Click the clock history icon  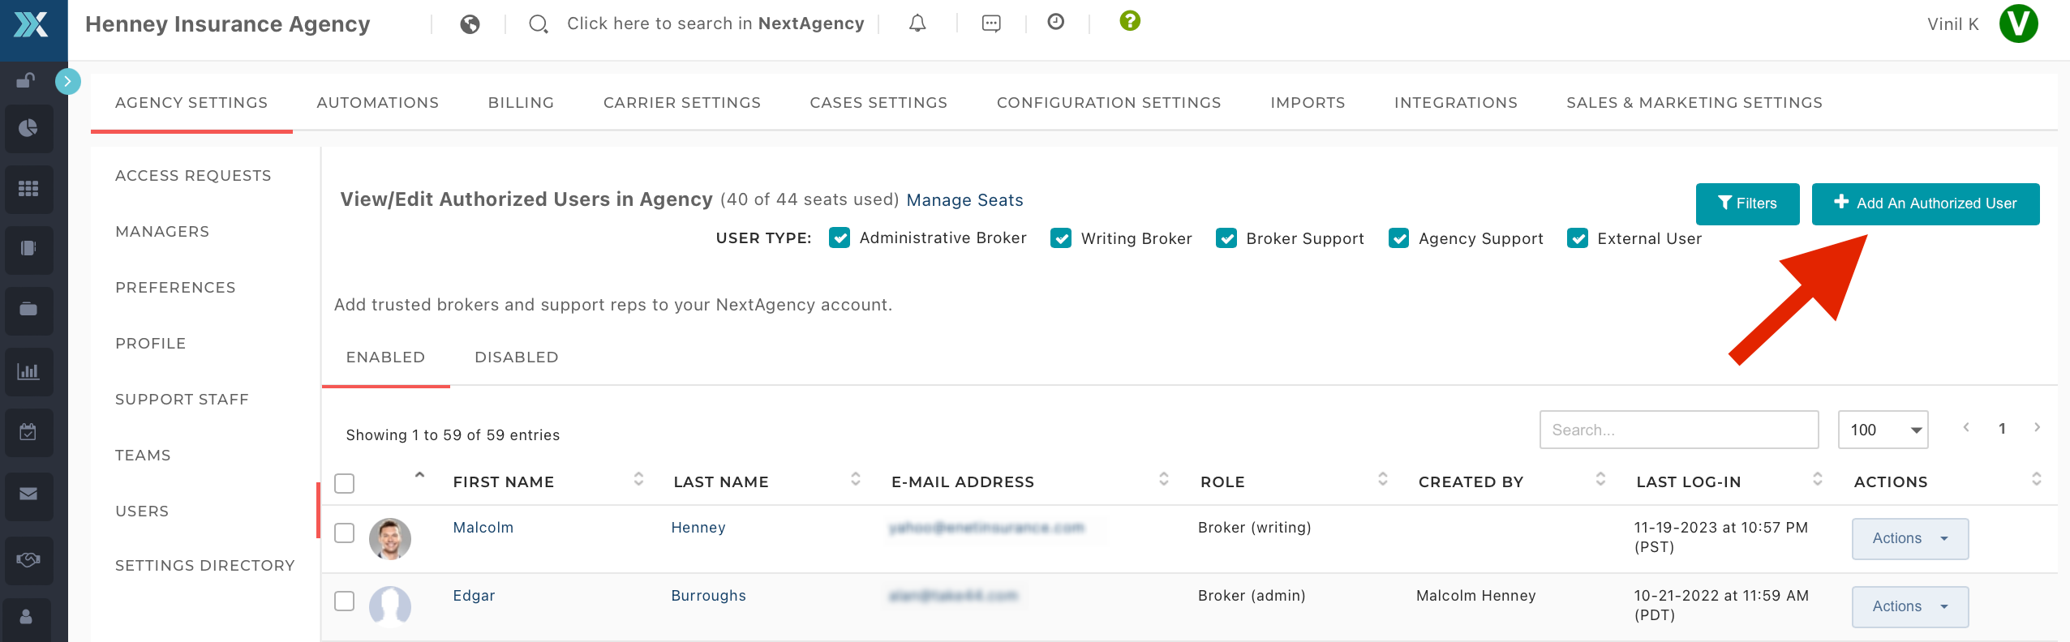pyautogui.click(x=1056, y=22)
